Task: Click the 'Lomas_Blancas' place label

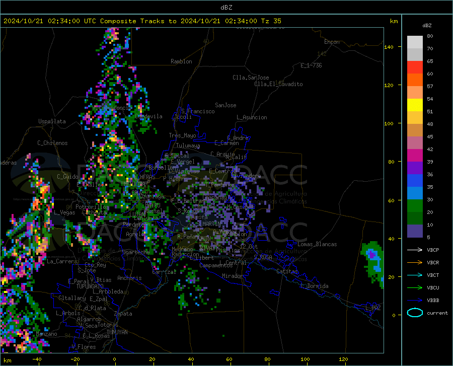Action: coord(317,244)
